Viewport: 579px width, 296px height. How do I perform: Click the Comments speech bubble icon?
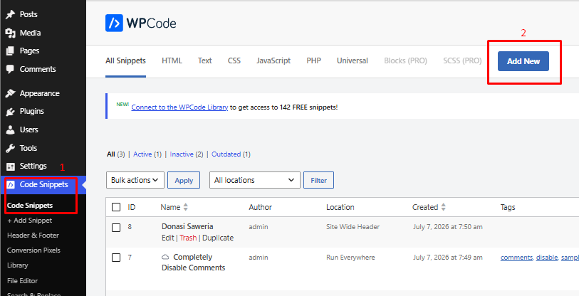click(x=11, y=69)
